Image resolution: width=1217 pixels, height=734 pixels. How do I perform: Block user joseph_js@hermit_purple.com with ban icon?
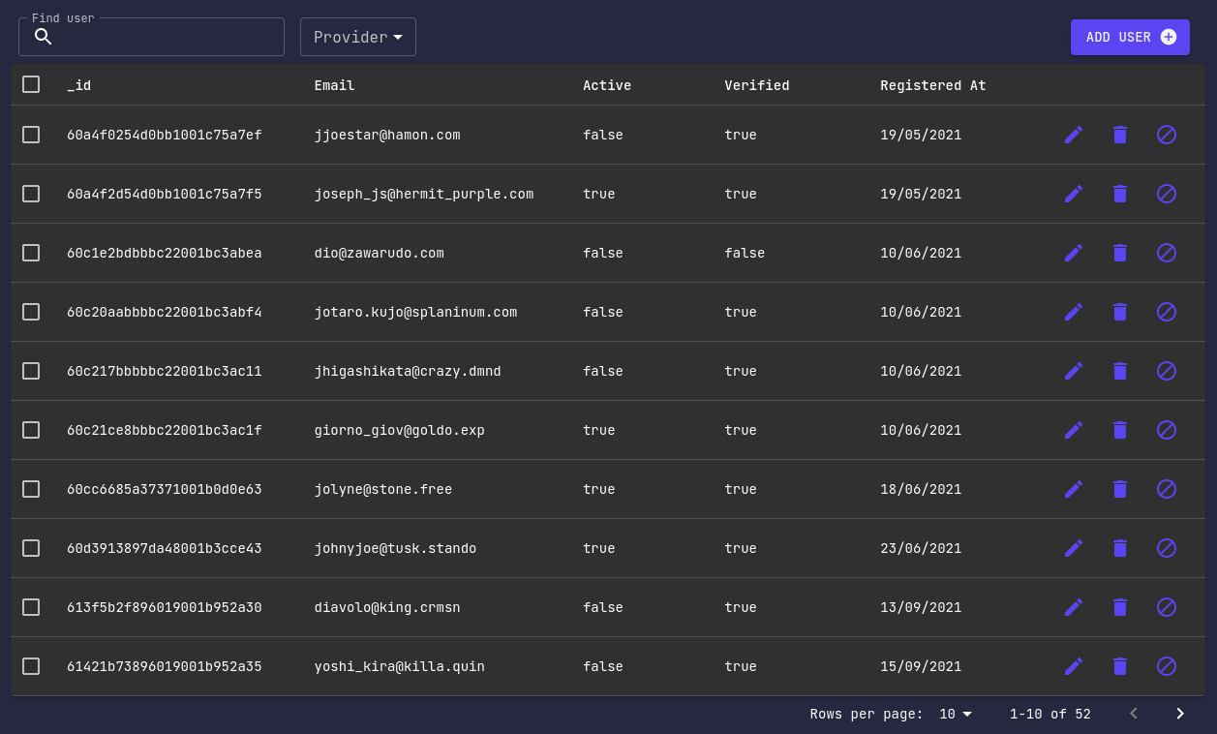tap(1167, 194)
